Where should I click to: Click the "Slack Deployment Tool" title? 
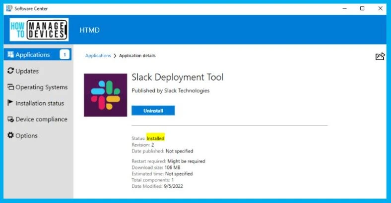tap(178, 77)
